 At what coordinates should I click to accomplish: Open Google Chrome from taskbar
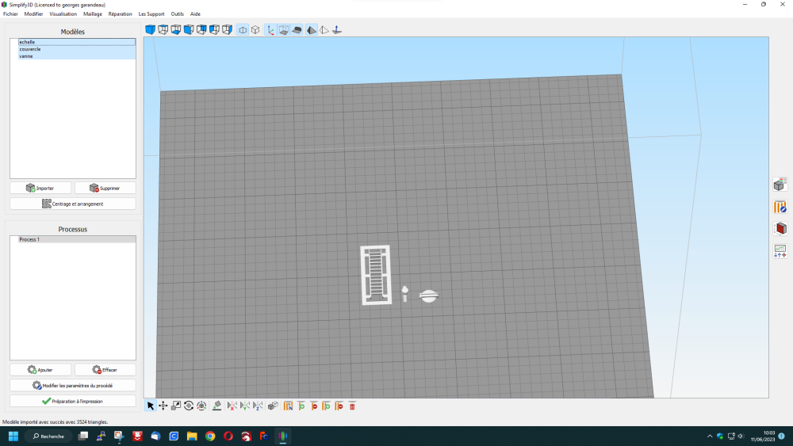tap(210, 436)
